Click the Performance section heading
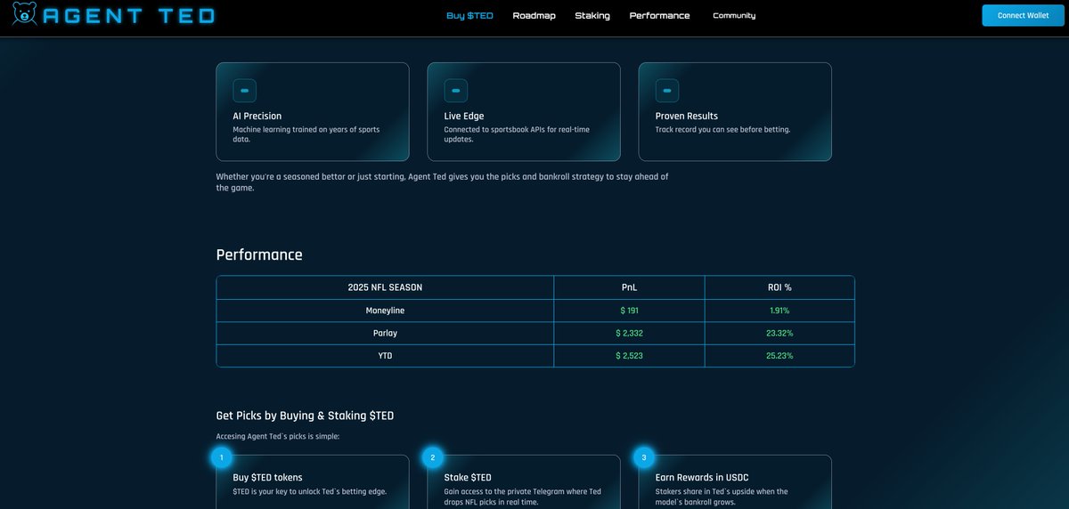 [x=259, y=254]
